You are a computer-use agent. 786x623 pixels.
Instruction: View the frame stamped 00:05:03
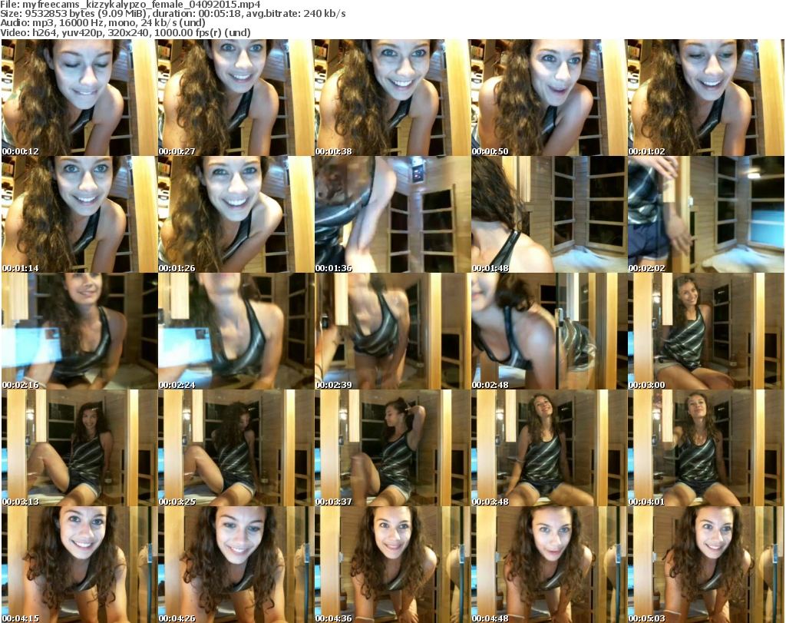click(x=706, y=565)
